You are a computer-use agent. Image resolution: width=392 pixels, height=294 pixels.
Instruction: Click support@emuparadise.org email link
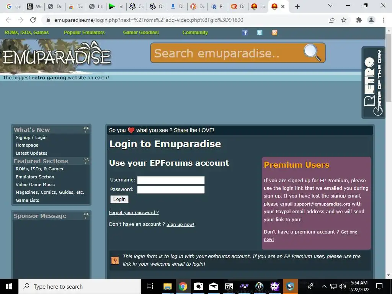(322, 204)
